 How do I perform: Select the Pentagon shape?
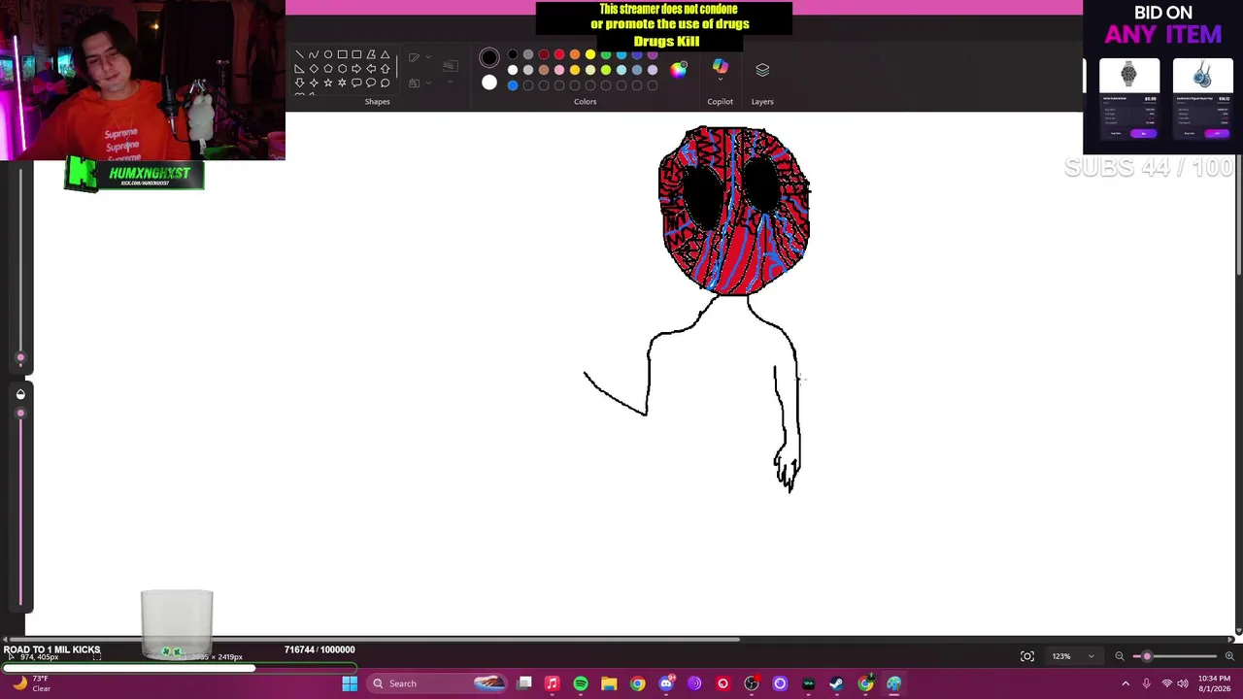pyautogui.click(x=328, y=69)
